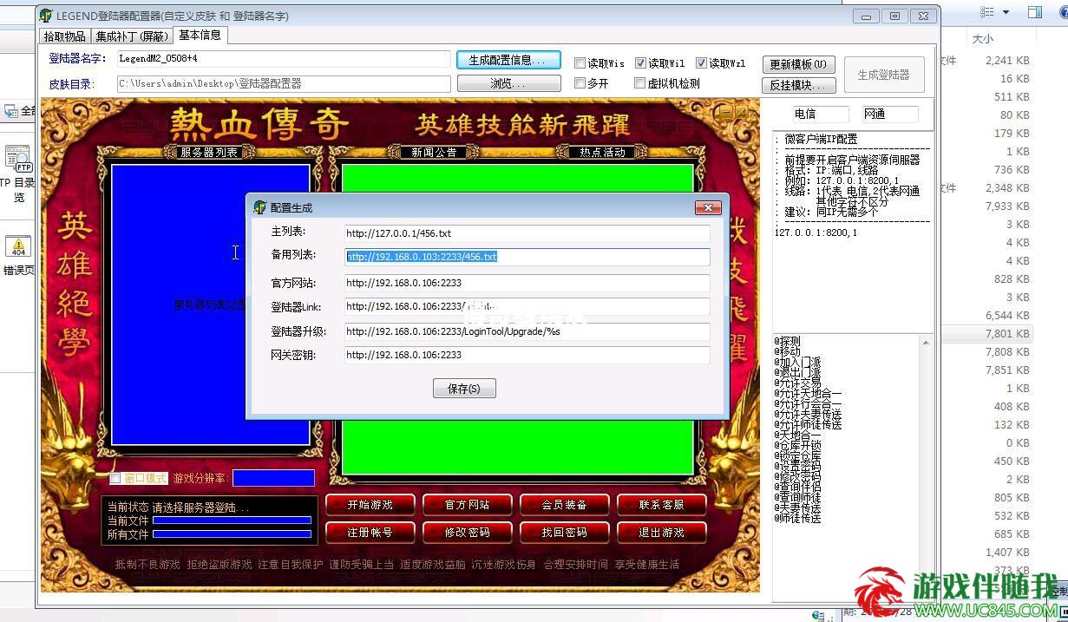Uncheck the 读取Wil checkbox
The image size is (1068, 622).
[640, 62]
